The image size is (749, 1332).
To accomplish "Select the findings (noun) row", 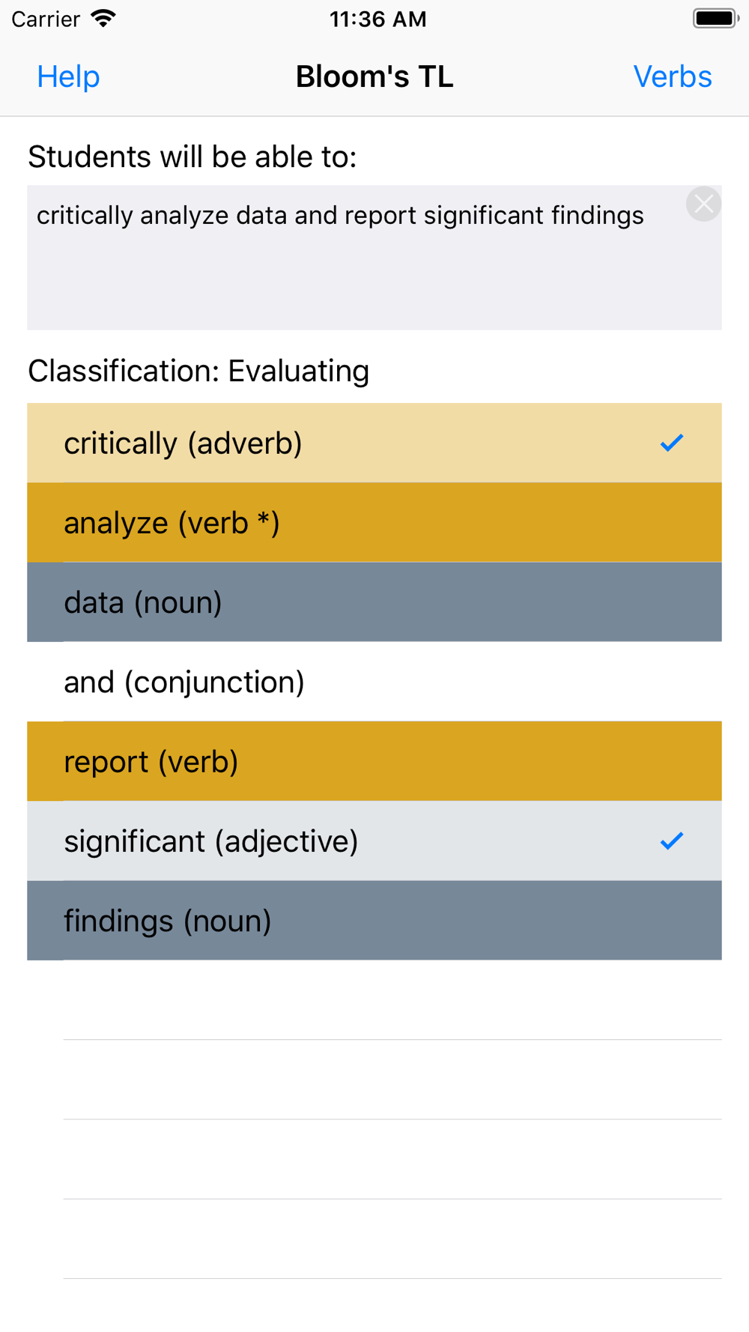I will (x=374, y=921).
